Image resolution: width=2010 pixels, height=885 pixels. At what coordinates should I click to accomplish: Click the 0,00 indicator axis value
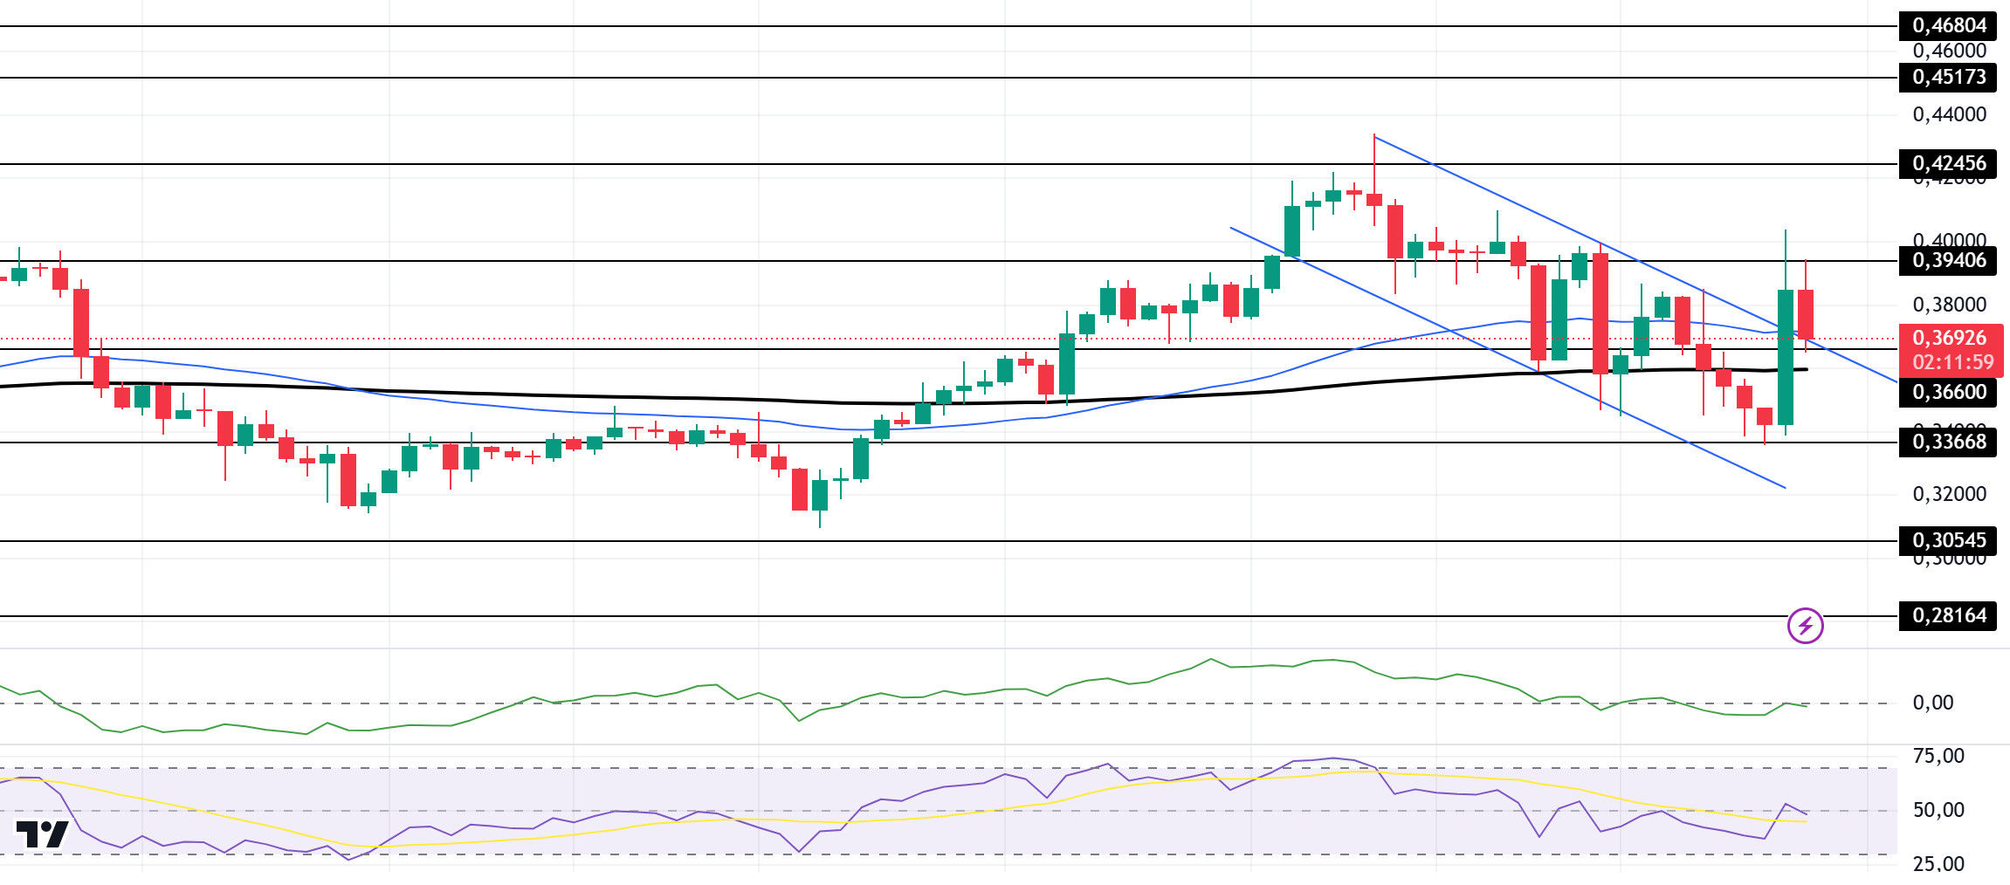click(1933, 703)
